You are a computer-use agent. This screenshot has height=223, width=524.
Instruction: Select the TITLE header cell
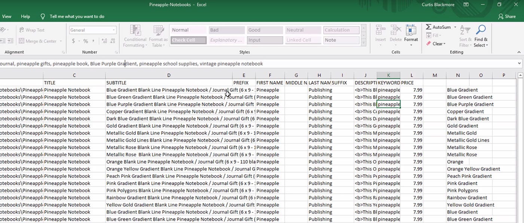(x=74, y=83)
